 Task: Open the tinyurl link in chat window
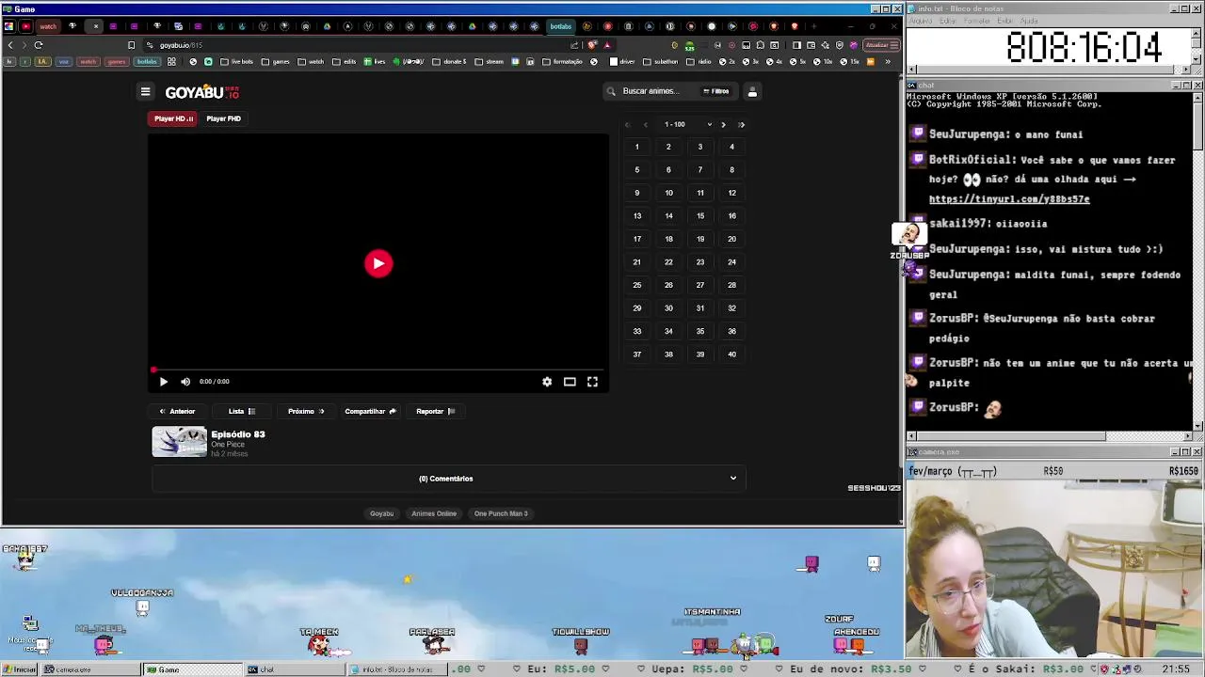pos(1008,199)
